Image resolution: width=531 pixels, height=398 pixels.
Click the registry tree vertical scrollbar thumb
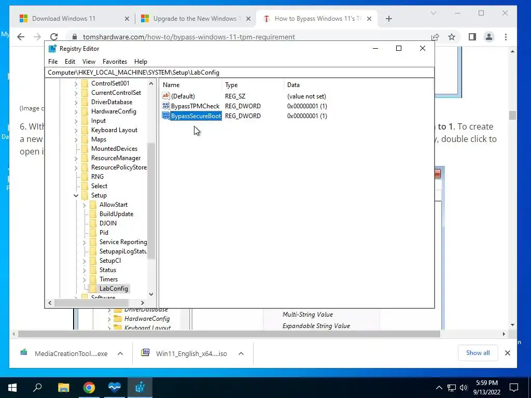pos(151,201)
